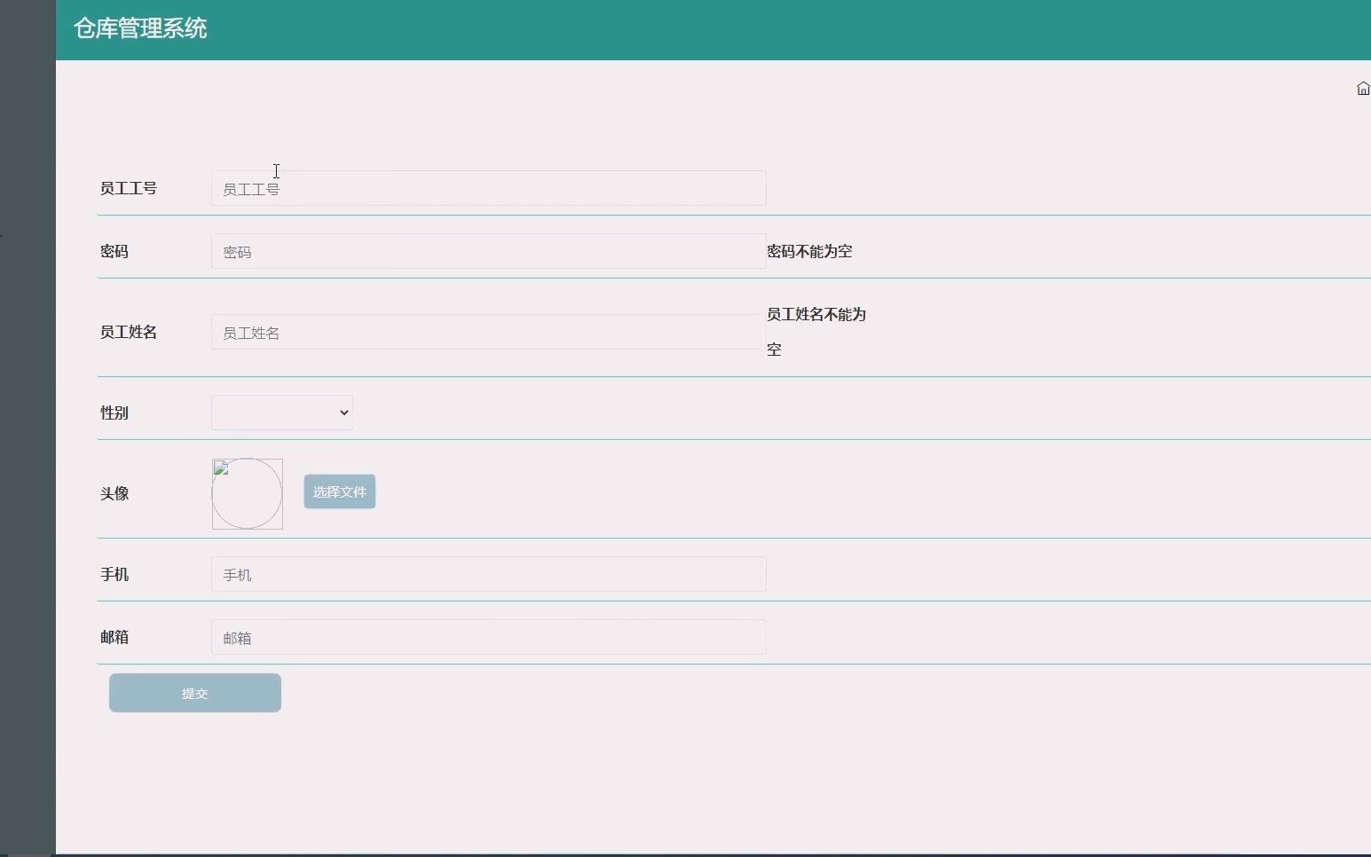The height and width of the screenshot is (857, 1371).
Task: Click the avatar image placeholder
Action: pyautogui.click(x=248, y=493)
